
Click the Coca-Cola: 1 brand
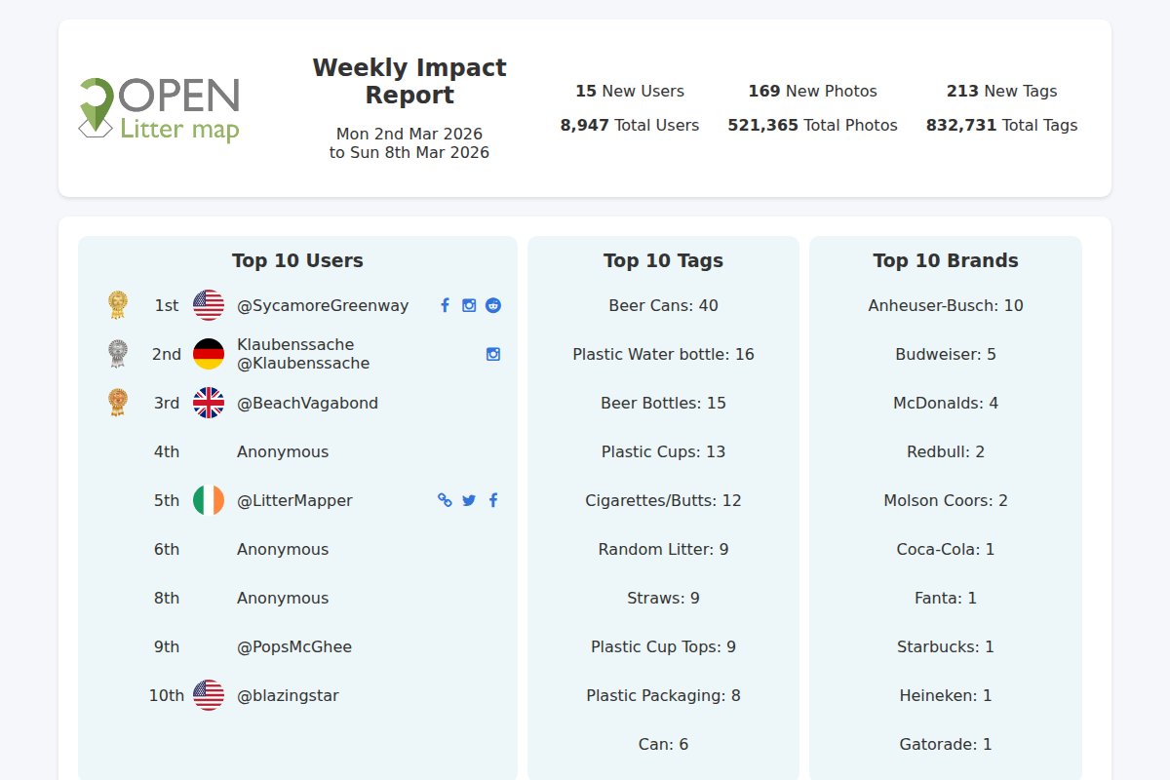point(946,549)
